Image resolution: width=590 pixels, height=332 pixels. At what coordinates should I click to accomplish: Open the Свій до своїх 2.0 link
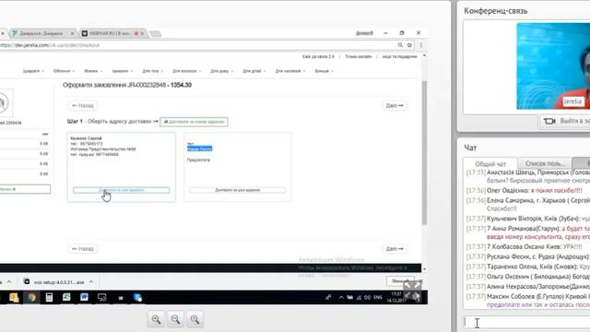318,56
